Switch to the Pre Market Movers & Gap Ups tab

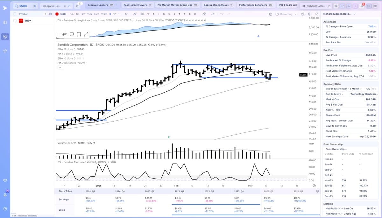[177, 5]
